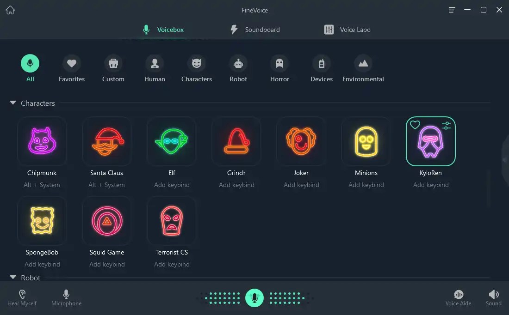Viewport: 509px width, 315px height.
Task: Open Microphone settings
Action: point(66,298)
